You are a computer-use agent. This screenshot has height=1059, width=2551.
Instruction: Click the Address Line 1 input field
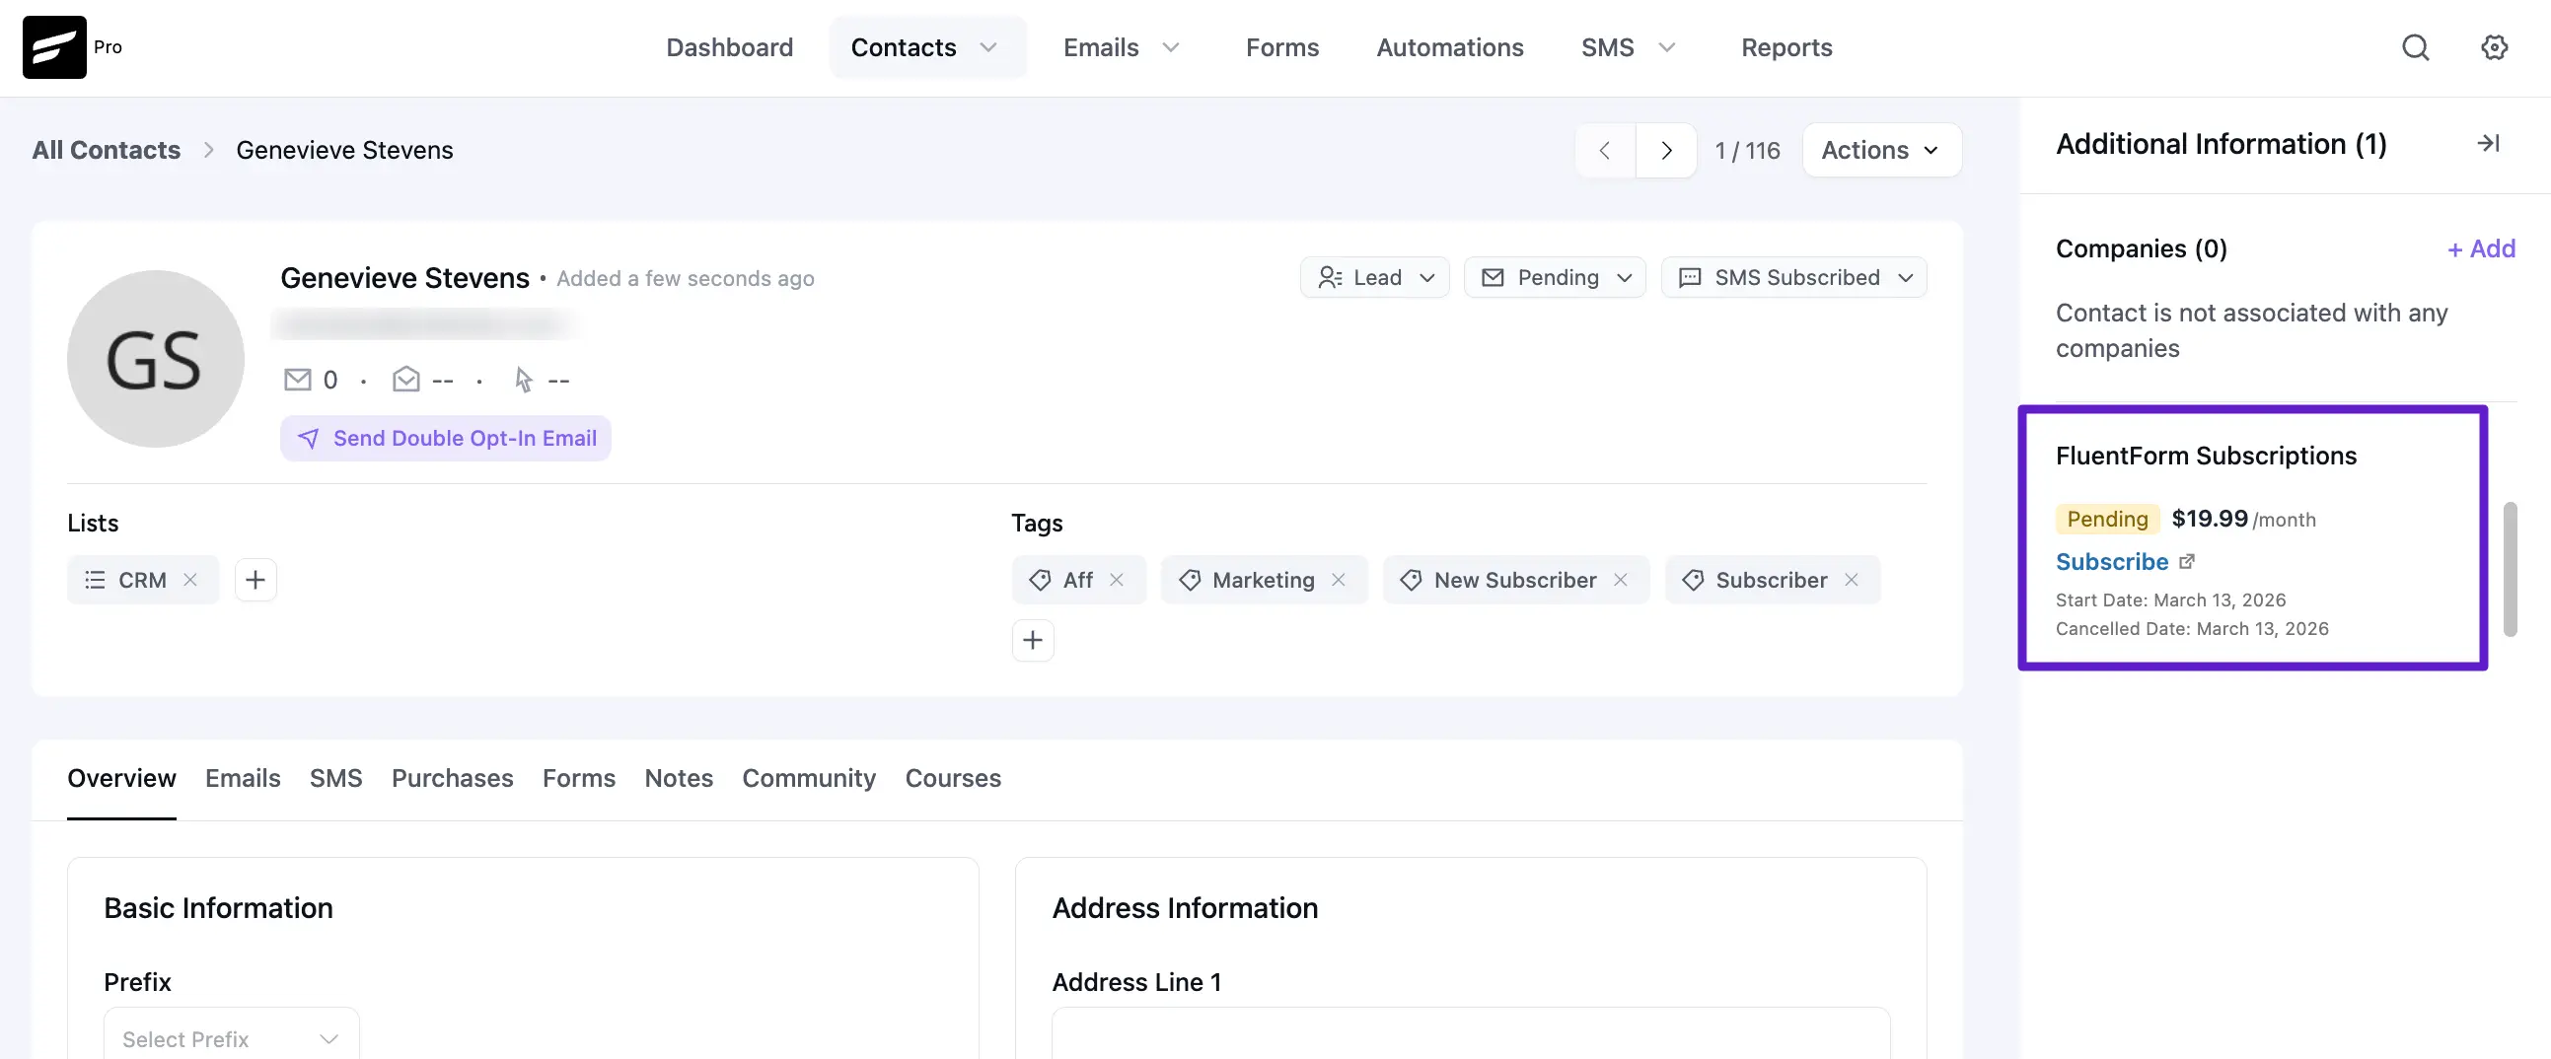[1471, 1033]
